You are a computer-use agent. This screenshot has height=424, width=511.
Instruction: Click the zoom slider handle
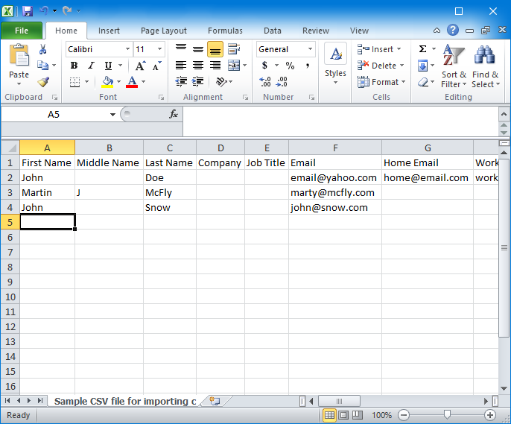pos(447,414)
